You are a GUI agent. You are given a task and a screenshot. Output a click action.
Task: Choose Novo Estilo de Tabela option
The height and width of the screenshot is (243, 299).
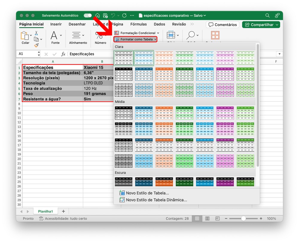147,193
